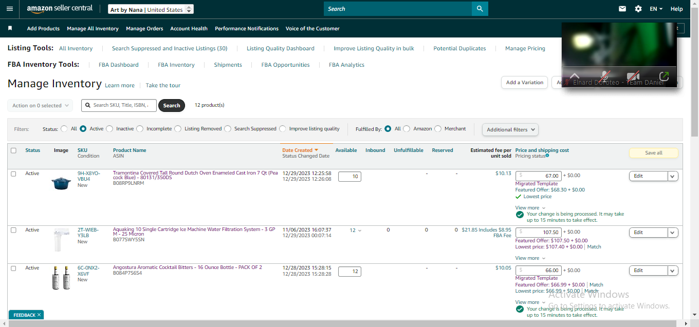This screenshot has width=699, height=327.
Task: Expand the video overlay chevron-up icon
Action: [575, 76]
